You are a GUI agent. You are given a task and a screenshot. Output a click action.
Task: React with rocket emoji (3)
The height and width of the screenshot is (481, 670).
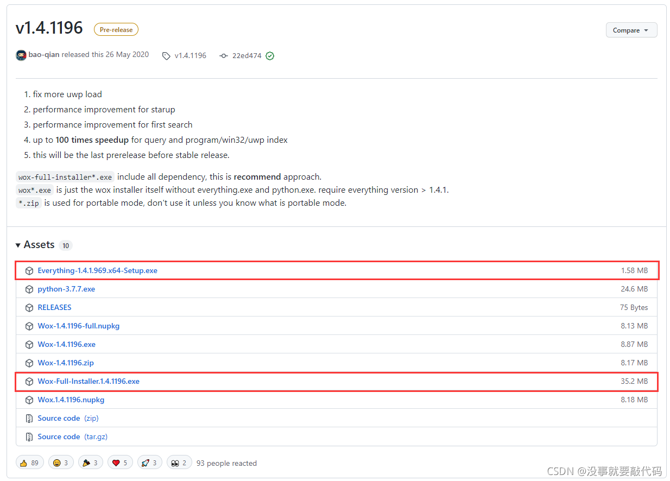coord(150,463)
